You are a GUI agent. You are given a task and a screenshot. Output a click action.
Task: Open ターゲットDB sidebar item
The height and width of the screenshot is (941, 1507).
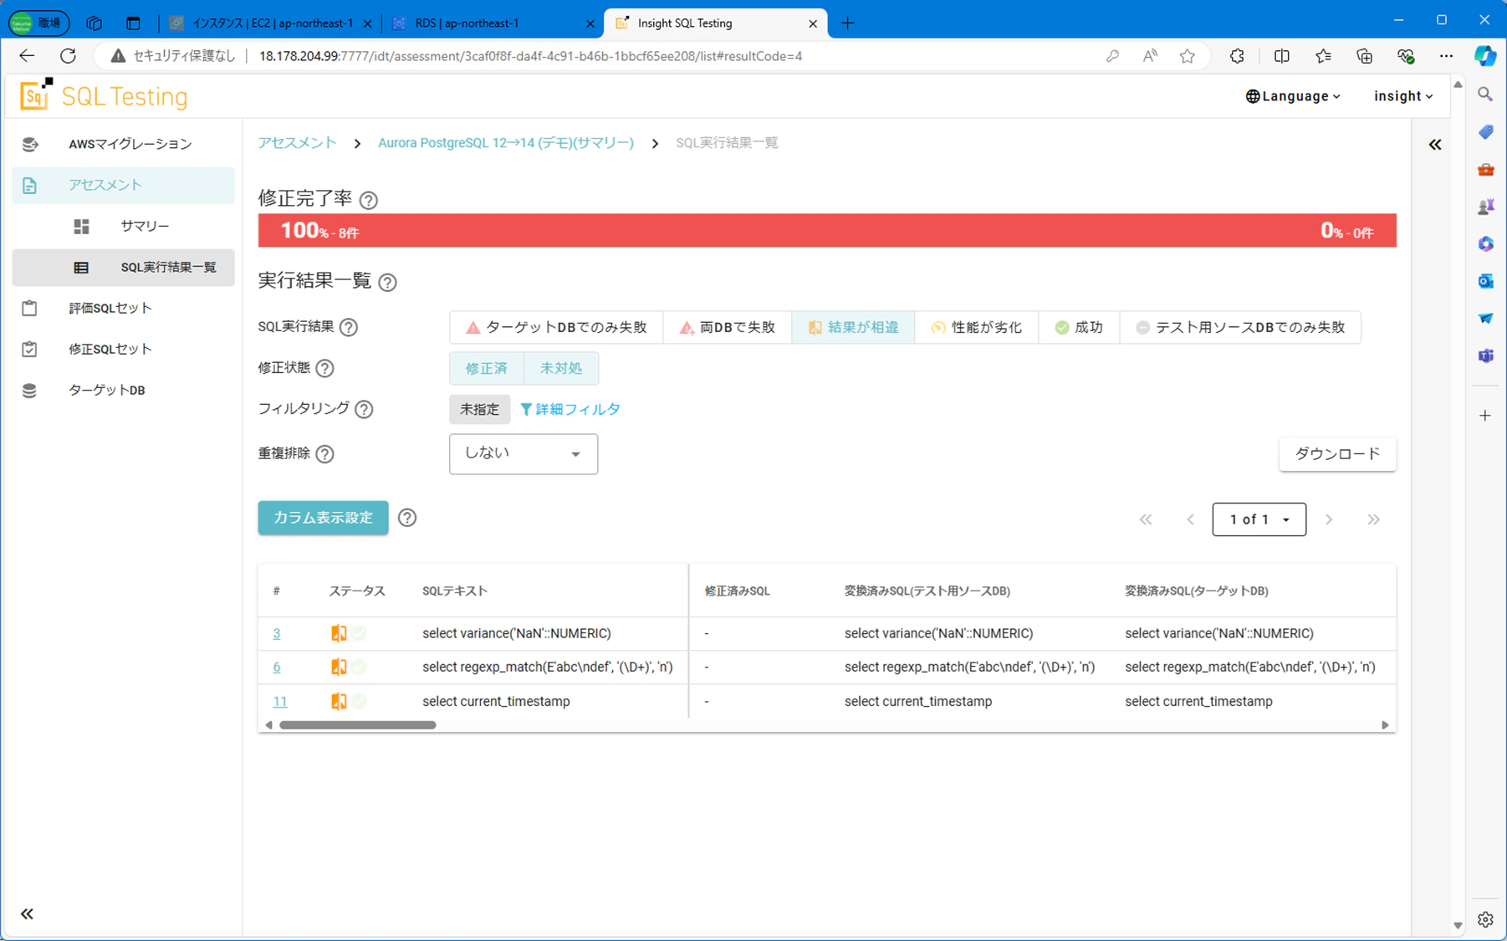(123, 390)
